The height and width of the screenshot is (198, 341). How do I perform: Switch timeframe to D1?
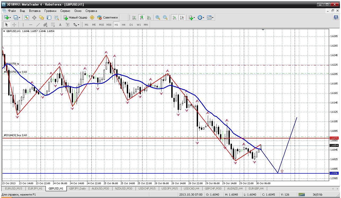(131, 25)
